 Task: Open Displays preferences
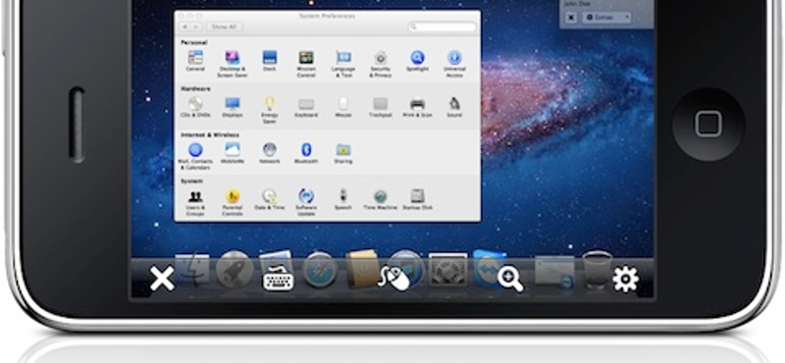pos(233,107)
